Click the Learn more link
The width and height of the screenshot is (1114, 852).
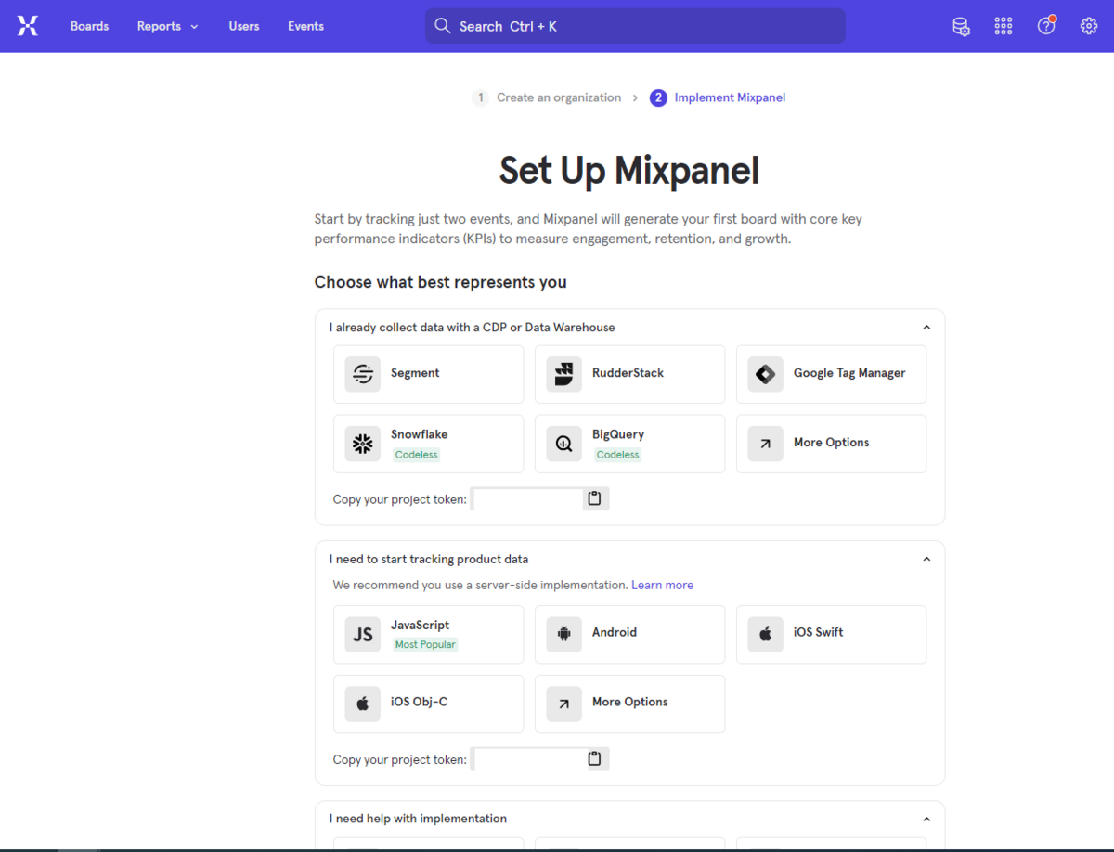663,586
